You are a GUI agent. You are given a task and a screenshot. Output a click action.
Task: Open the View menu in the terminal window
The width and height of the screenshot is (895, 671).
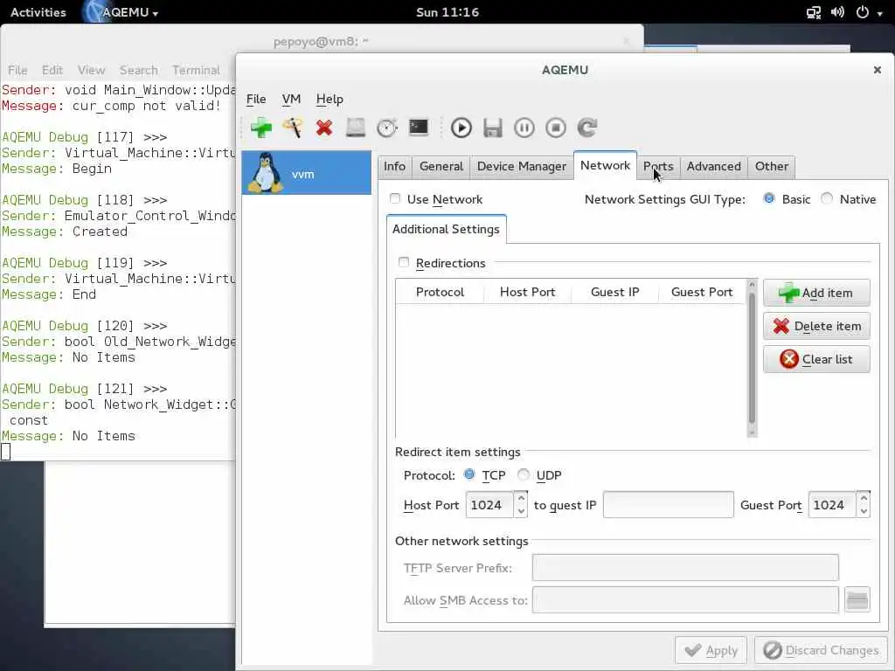pyautogui.click(x=91, y=70)
